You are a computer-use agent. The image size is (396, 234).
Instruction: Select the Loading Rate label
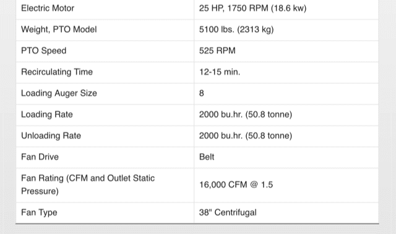[47, 115]
